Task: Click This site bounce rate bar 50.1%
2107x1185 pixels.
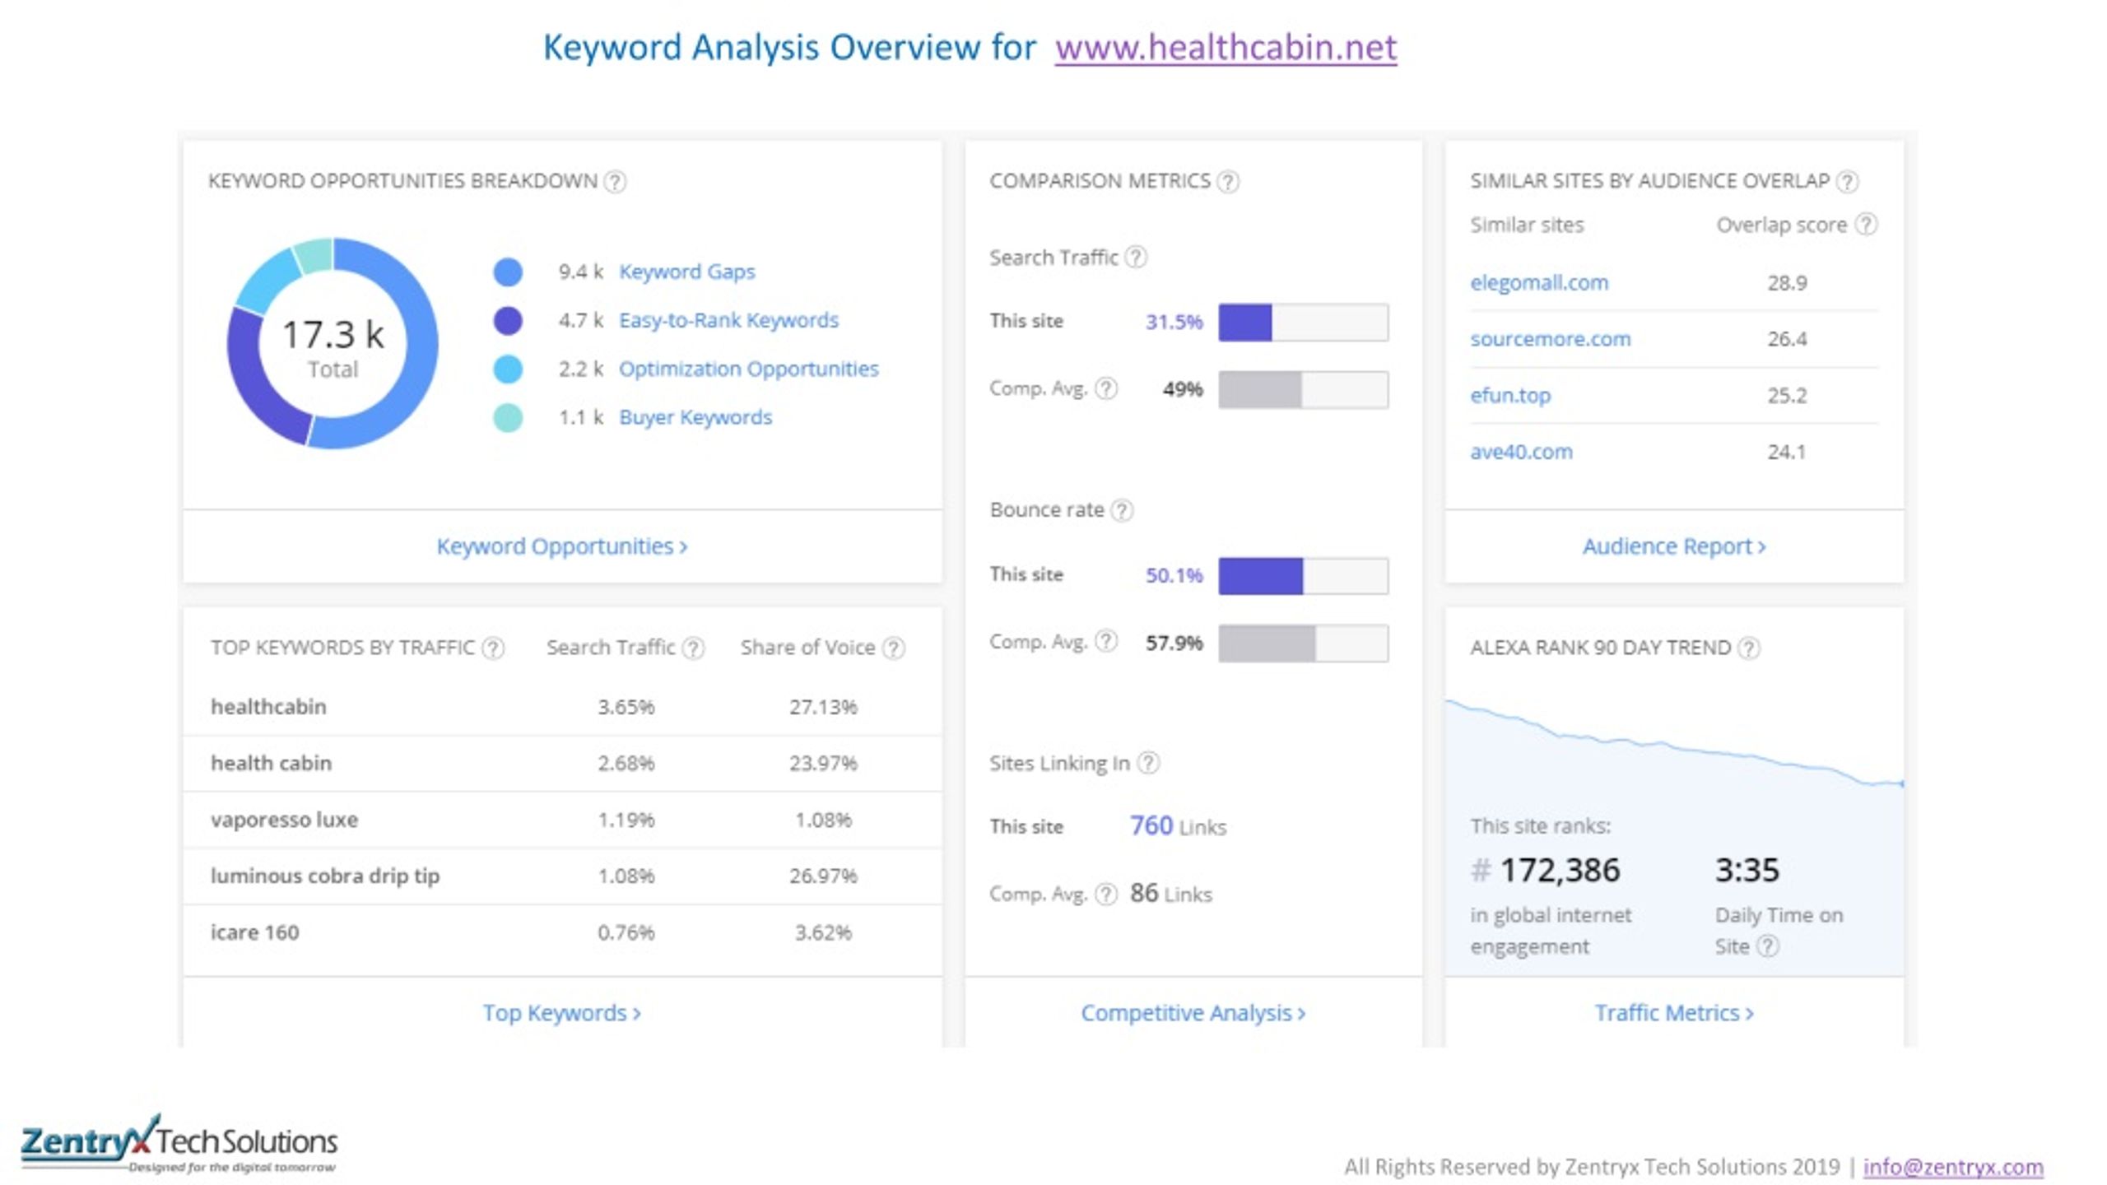Action: (x=1303, y=575)
